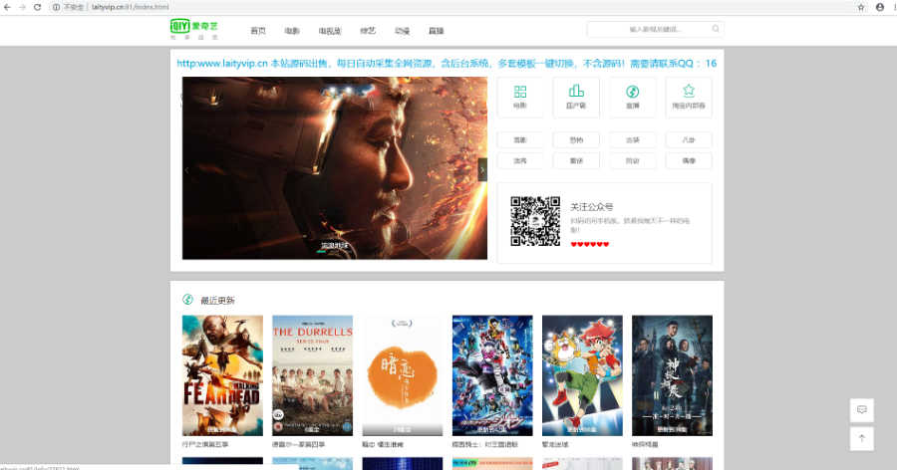Screen dimensions: 897x470
Task: Open the Kamen Rider poster
Action: coord(492,375)
